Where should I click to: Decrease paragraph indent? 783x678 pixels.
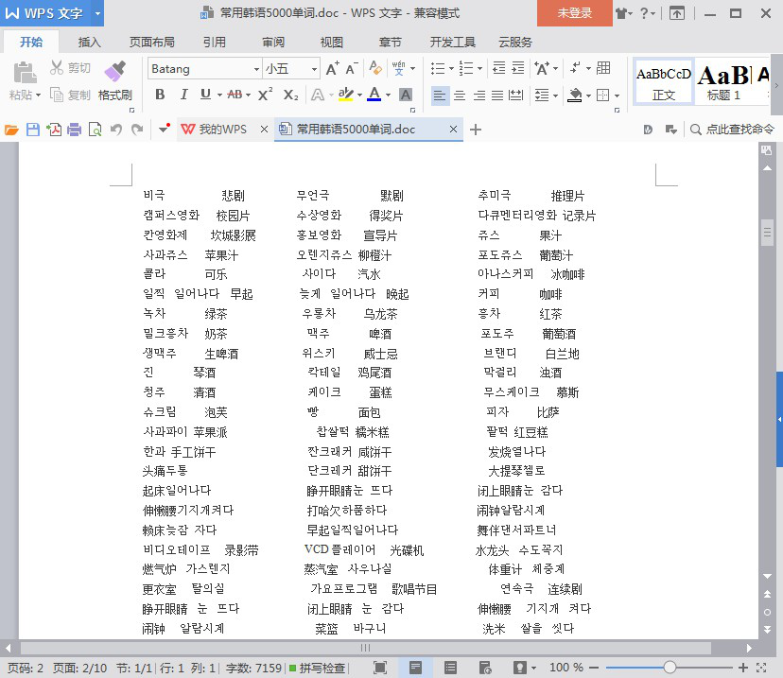click(x=499, y=68)
